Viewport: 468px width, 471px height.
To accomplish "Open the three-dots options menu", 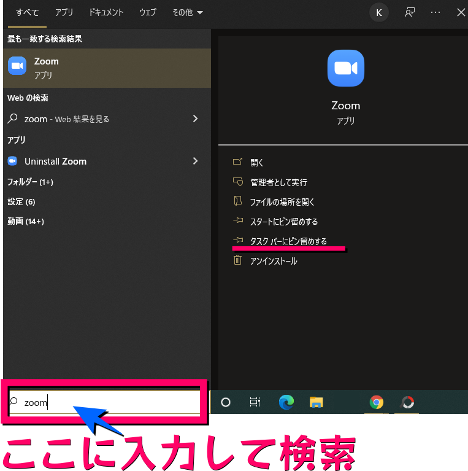I will [435, 13].
